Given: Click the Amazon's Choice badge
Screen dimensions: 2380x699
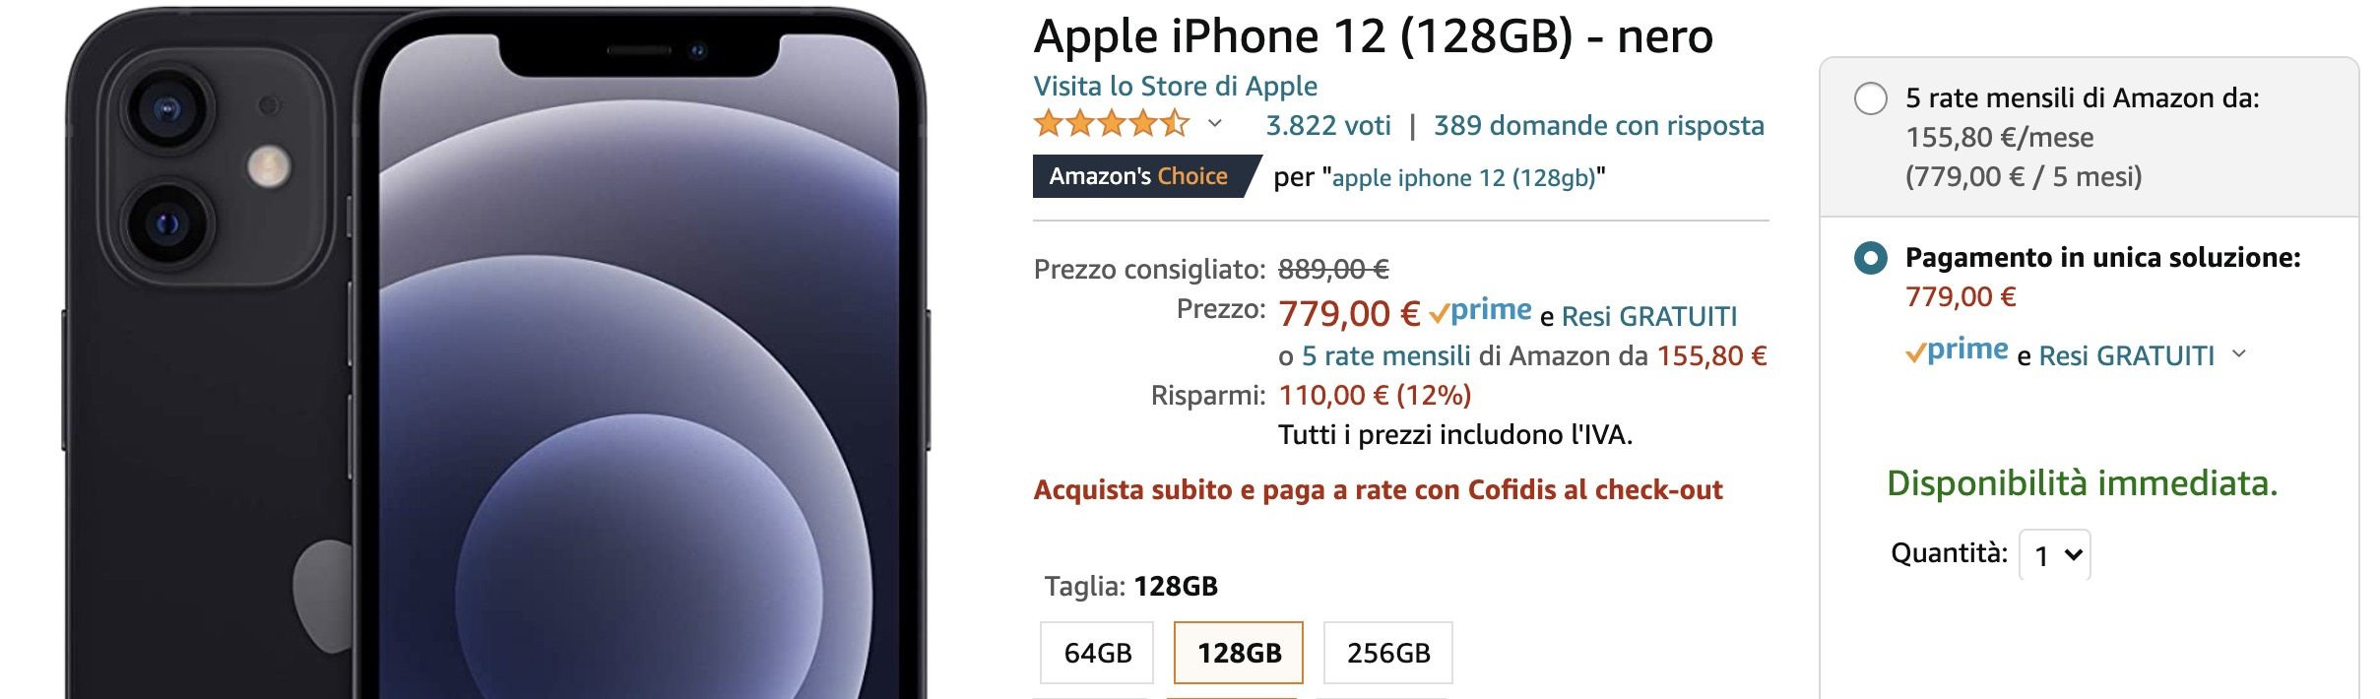Looking at the screenshot, I should 1147,176.
